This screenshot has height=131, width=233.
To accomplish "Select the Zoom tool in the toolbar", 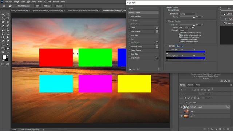I will (3, 52).
